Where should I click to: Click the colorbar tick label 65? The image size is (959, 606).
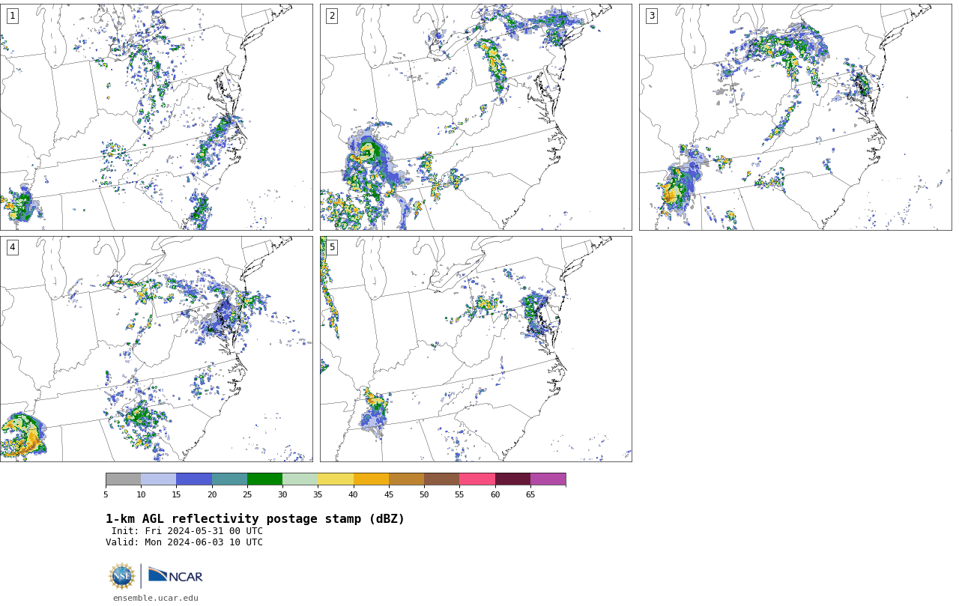(530, 494)
